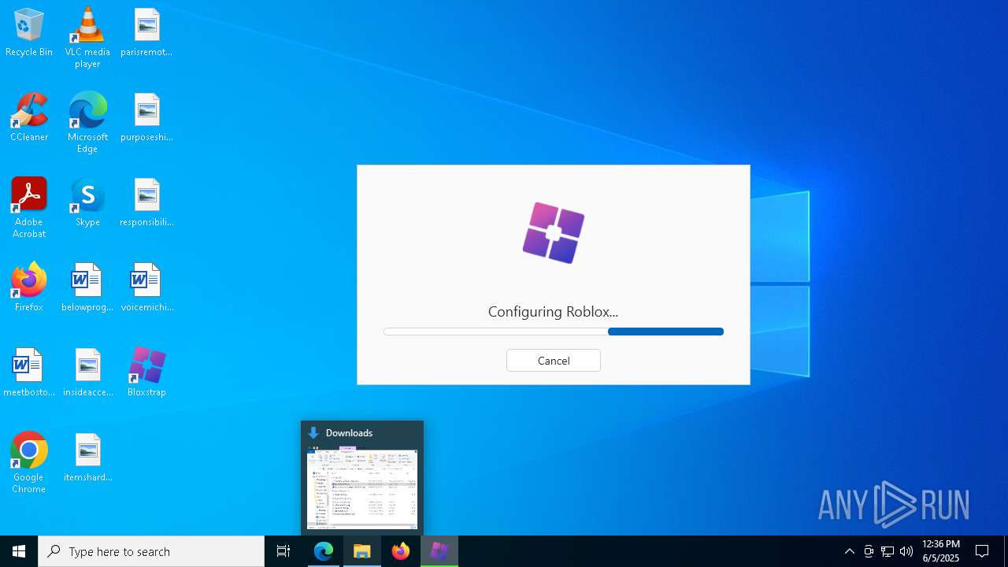
Task: Select the CCleaner desktop shortcut
Action: pyautogui.click(x=29, y=118)
